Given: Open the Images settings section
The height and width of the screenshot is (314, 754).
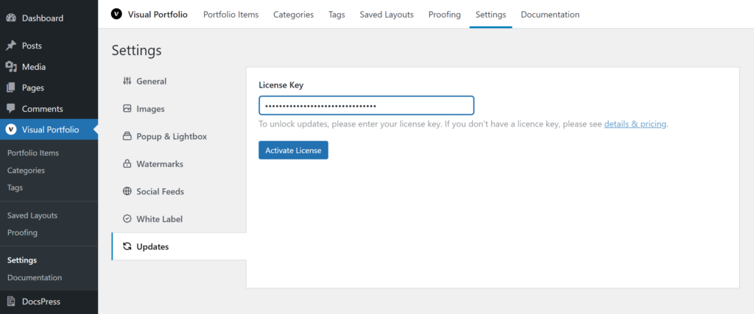Looking at the screenshot, I should pyautogui.click(x=150, y=109).
